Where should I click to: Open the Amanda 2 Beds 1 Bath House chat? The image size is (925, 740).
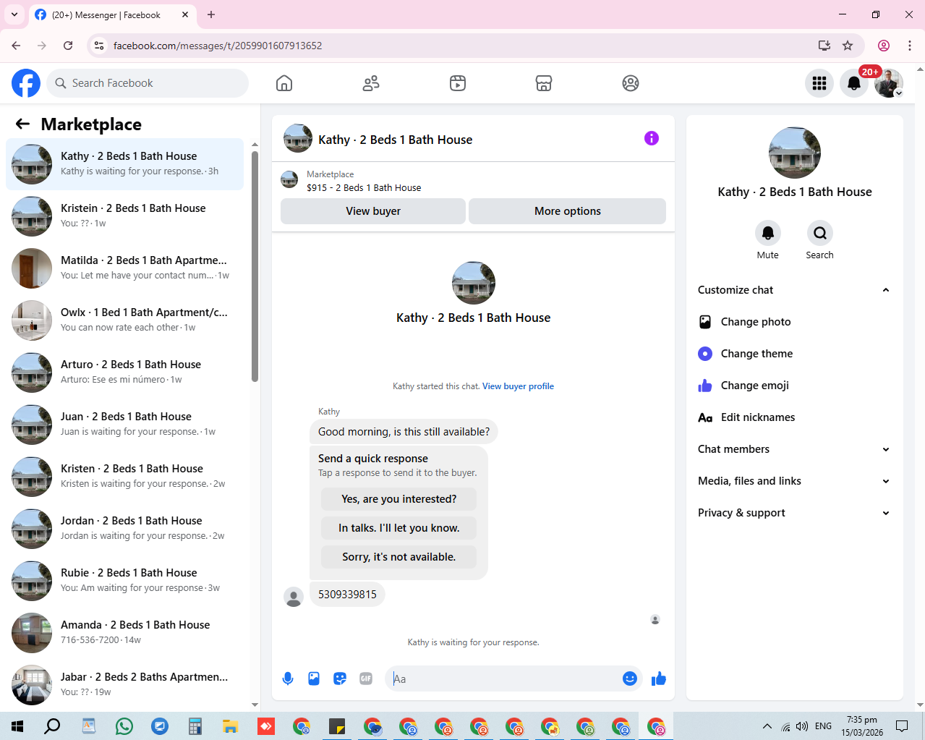pyautogui.click(x=125, y=633)
